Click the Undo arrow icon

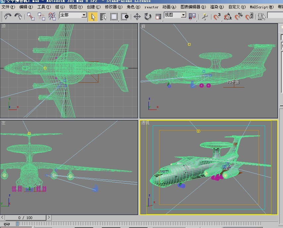coord(8,16)
